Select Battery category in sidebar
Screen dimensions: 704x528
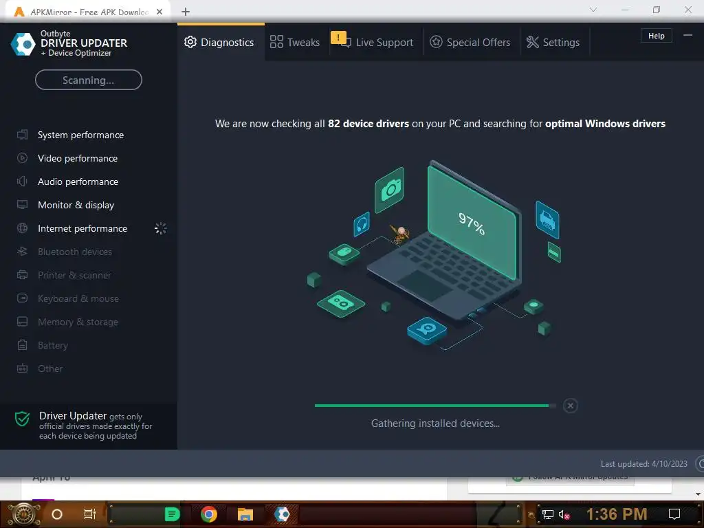pyautogui.click(x=53, y=345)
